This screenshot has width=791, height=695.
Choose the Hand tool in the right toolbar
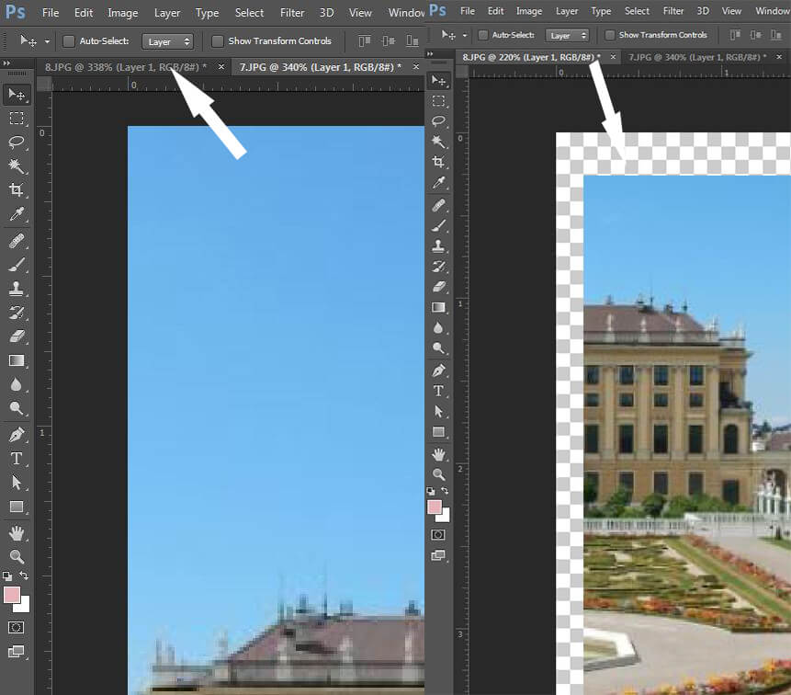[x=439, y=454]
